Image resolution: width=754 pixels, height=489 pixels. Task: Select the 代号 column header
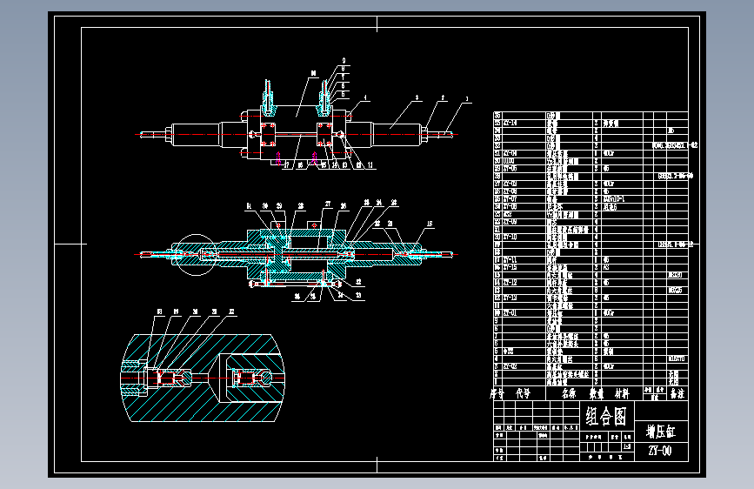click(524, 393)
